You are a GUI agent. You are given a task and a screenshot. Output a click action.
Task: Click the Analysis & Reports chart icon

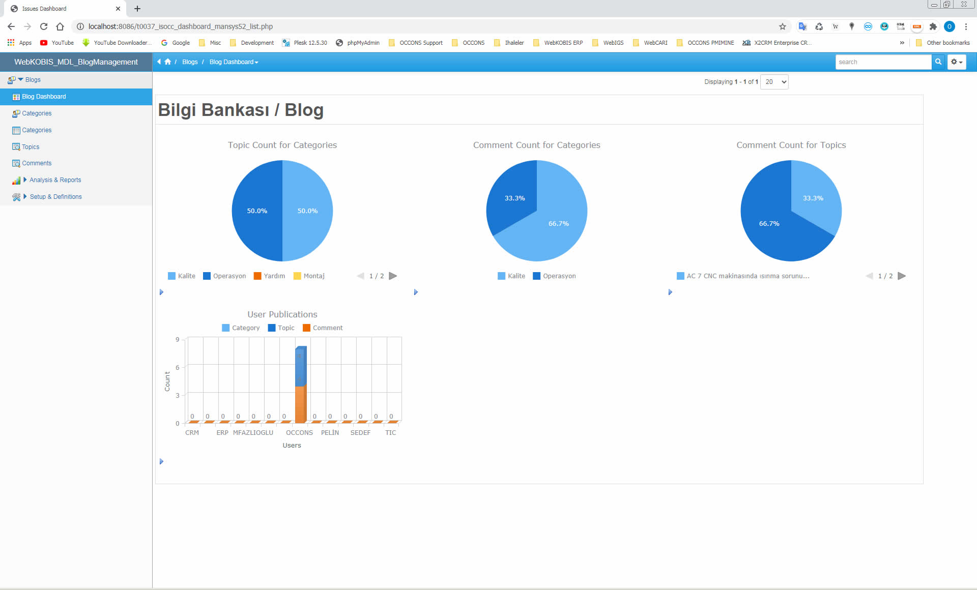tap(16, 181)
